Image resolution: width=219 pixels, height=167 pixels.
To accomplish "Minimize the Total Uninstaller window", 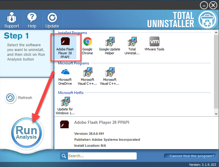I will click(x=204, y=5).
